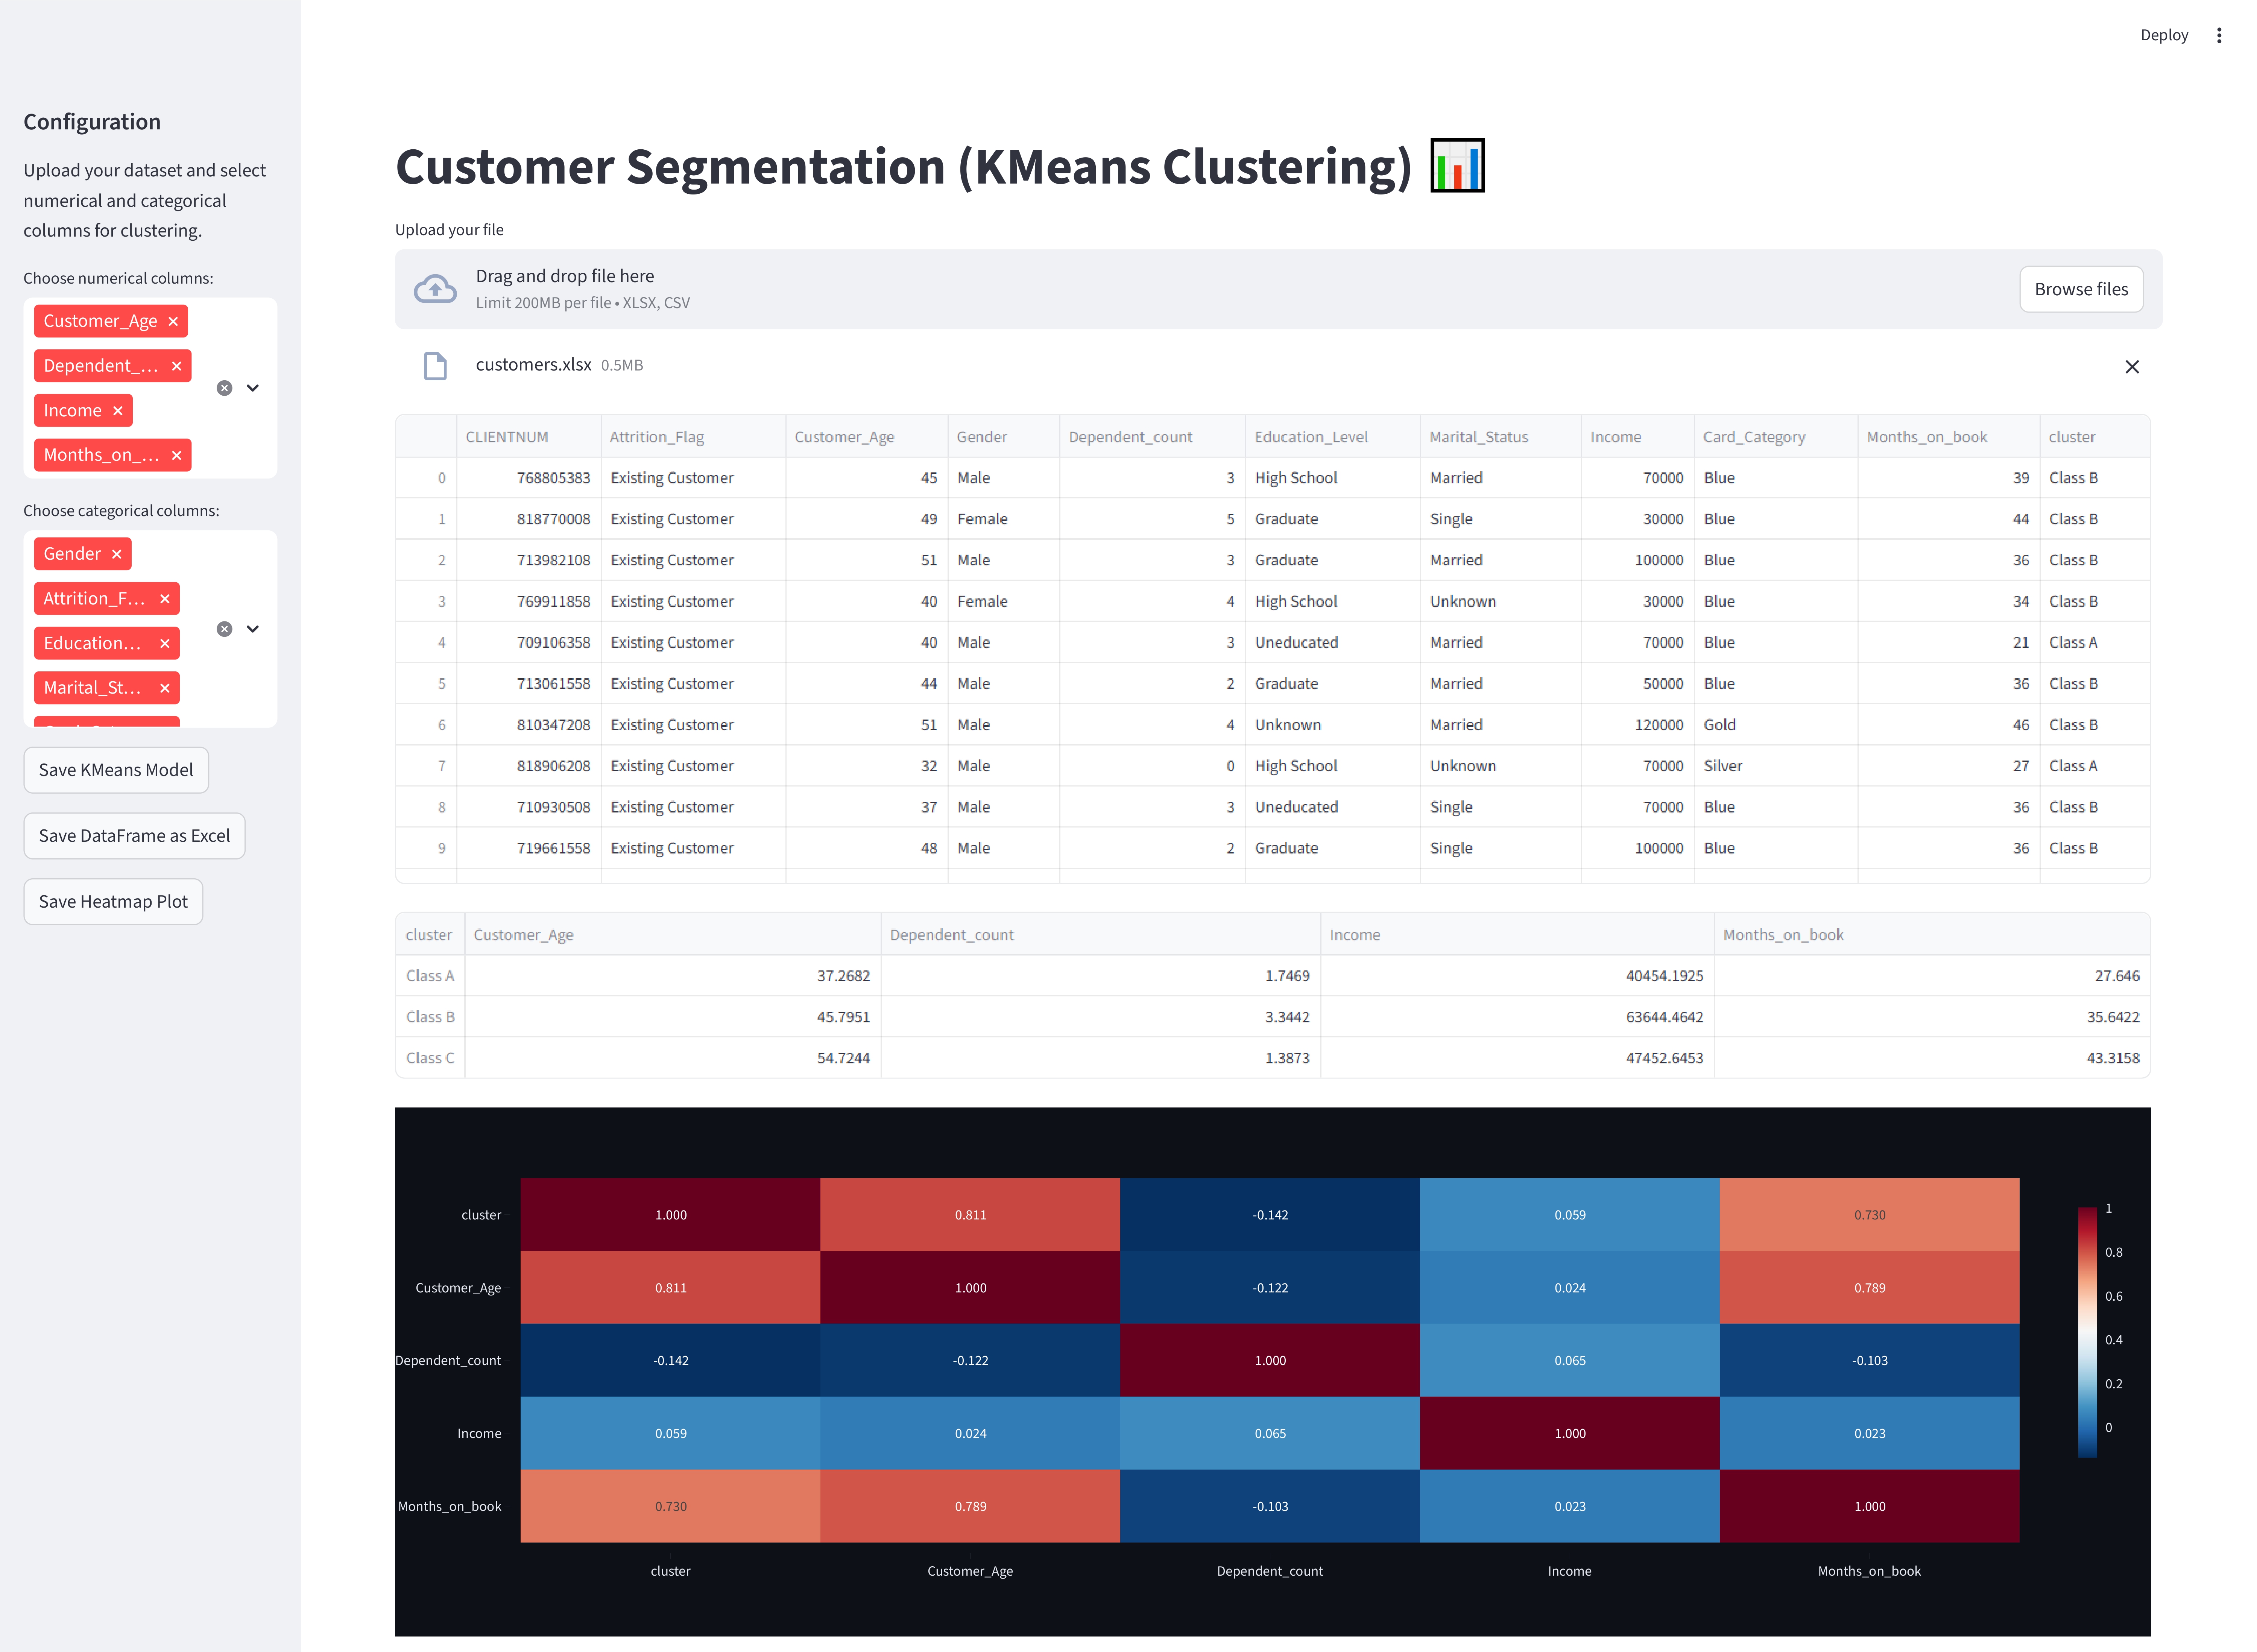Screen dimensions: 2257x1652
Task: Click Save DataFrame as Excel
Action: (134, 836)
